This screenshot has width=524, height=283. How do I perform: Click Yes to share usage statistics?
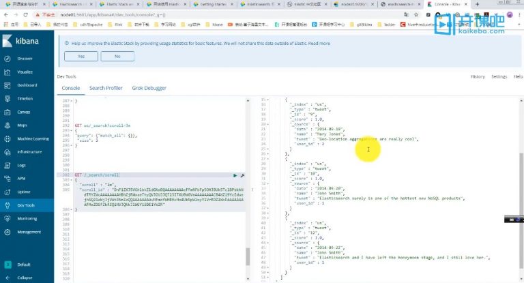coord(81,56)
